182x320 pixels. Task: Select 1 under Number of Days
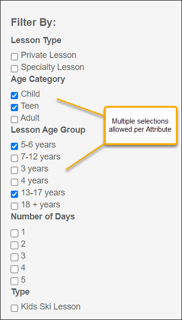(14, 233)
